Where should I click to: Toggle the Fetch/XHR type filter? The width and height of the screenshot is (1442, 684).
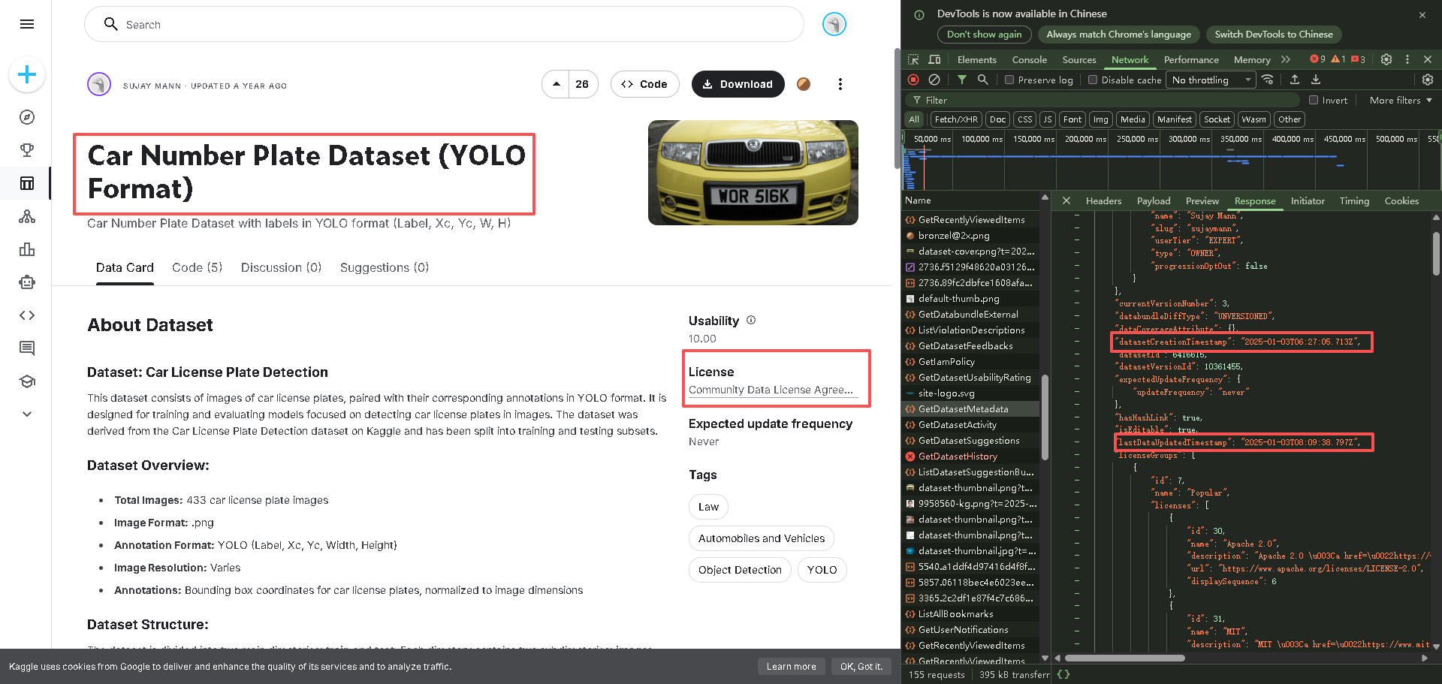tap(956, 119)
